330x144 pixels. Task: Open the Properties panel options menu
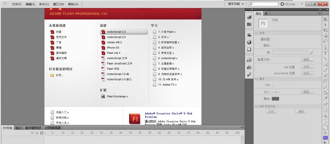tap(319, 13)
